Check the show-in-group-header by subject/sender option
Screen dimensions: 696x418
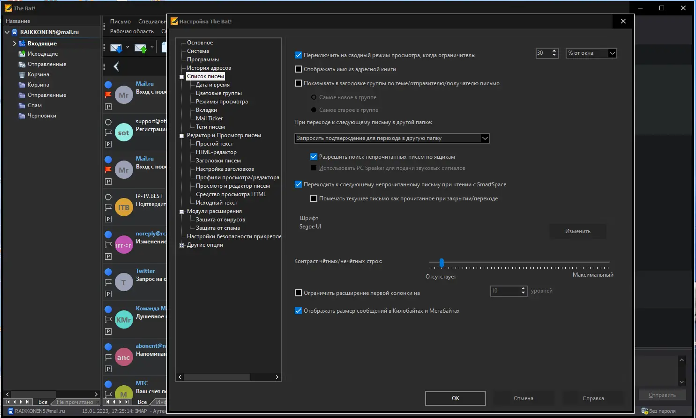298,83
